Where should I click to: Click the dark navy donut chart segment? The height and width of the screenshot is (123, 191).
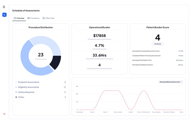55,62
